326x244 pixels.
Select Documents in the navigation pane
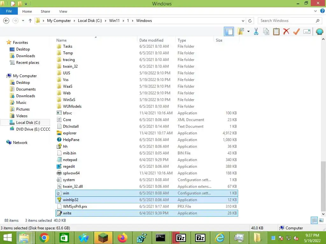[x=26, y=89]
